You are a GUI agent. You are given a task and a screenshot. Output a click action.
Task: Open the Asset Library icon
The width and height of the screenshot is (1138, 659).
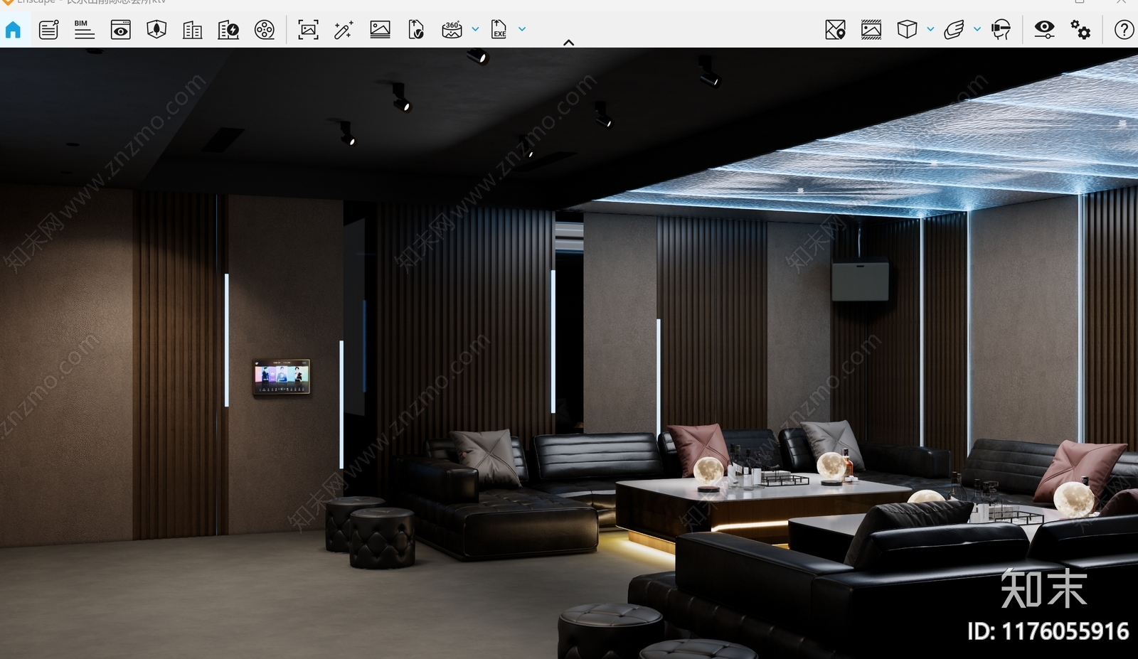tap(156, 30)
